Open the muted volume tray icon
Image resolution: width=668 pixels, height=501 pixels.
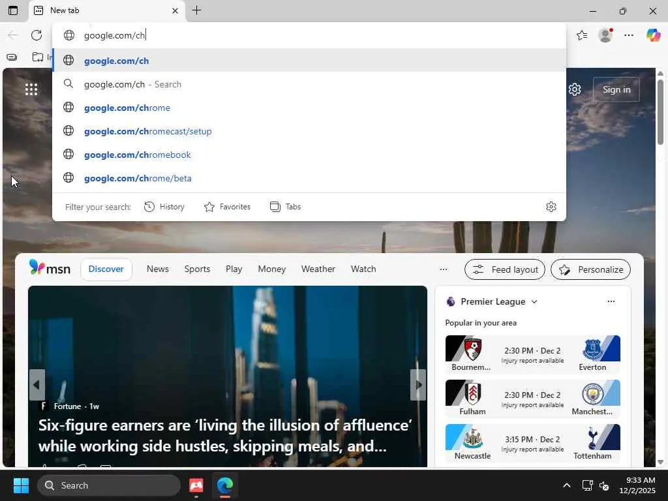(x=603, y=485)
